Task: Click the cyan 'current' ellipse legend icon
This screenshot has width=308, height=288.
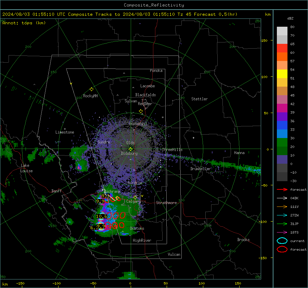Action: (x=282, y=241)
